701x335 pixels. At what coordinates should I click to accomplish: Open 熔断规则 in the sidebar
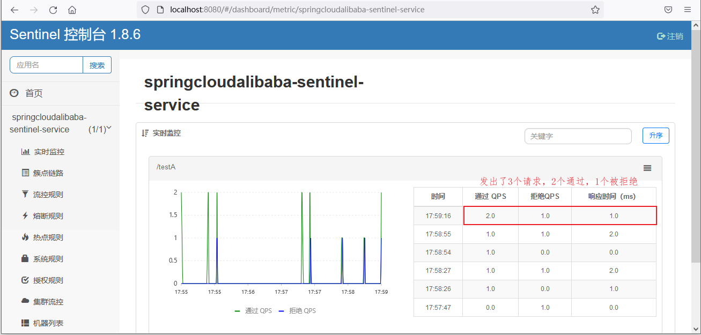point(48,216)
